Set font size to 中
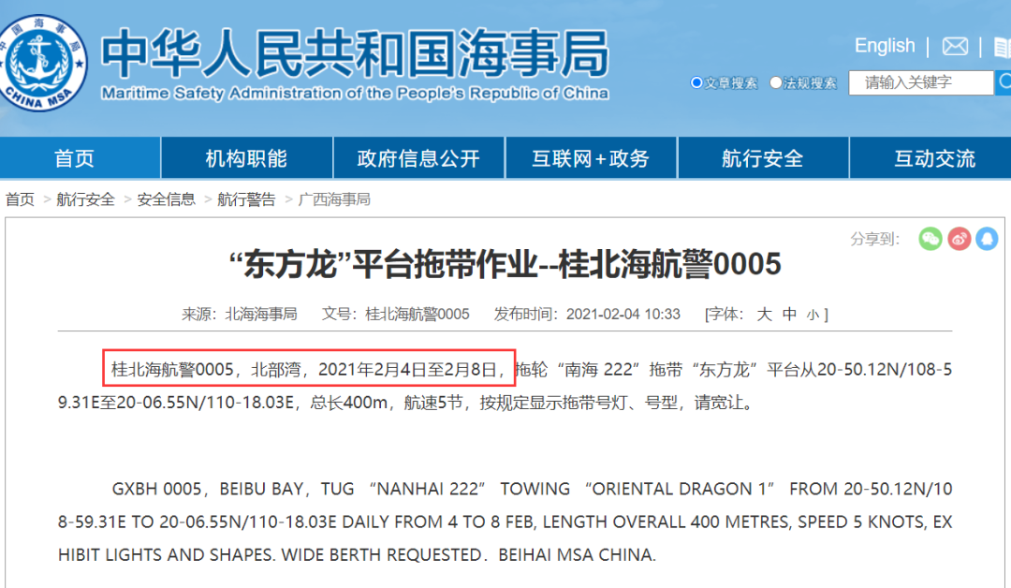 [x=790, y=314]
